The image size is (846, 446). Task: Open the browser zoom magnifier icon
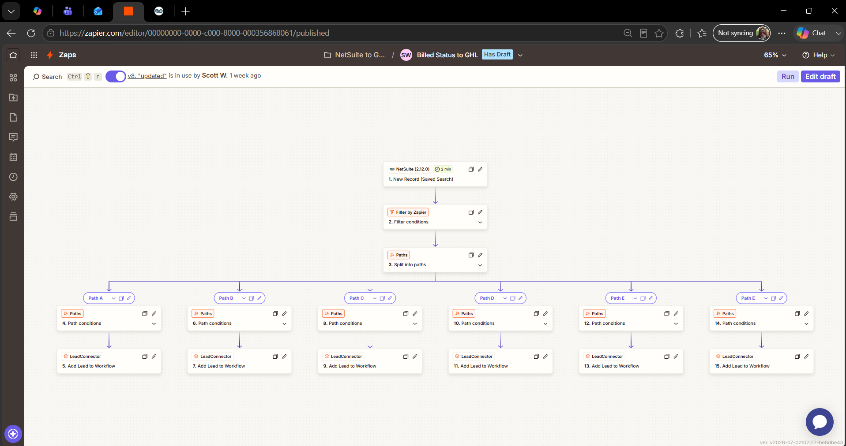(628, 33)
